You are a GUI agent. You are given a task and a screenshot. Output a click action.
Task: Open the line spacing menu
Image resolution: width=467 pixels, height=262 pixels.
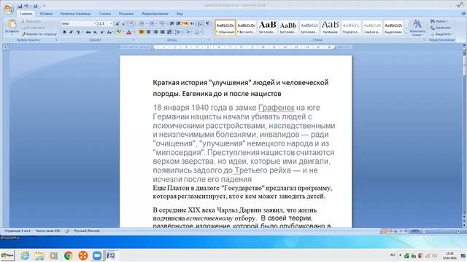click(x=177, y=32)
